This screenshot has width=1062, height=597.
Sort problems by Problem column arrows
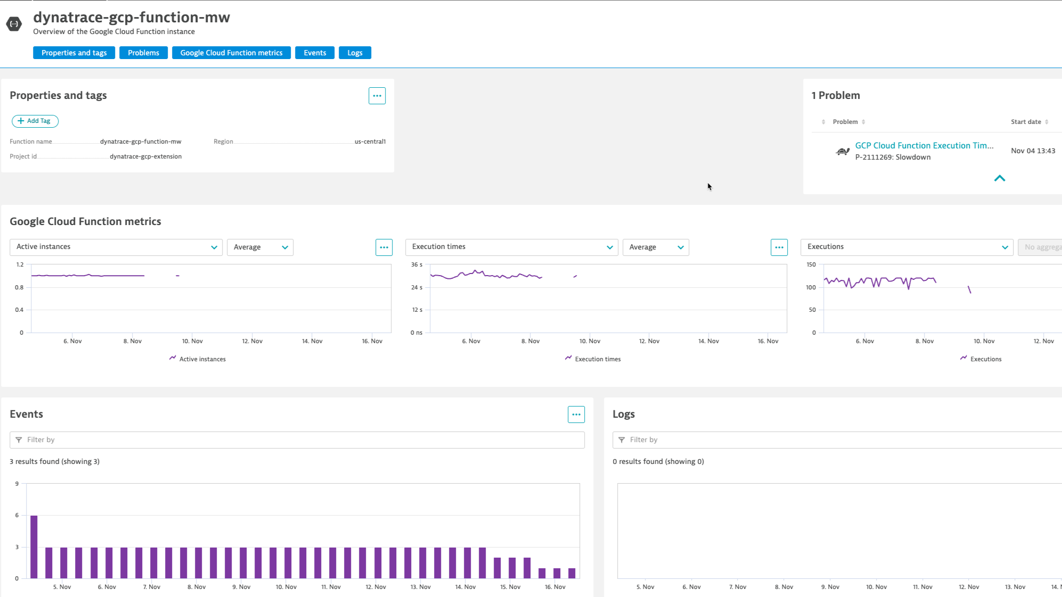click(x=863, y=122)
